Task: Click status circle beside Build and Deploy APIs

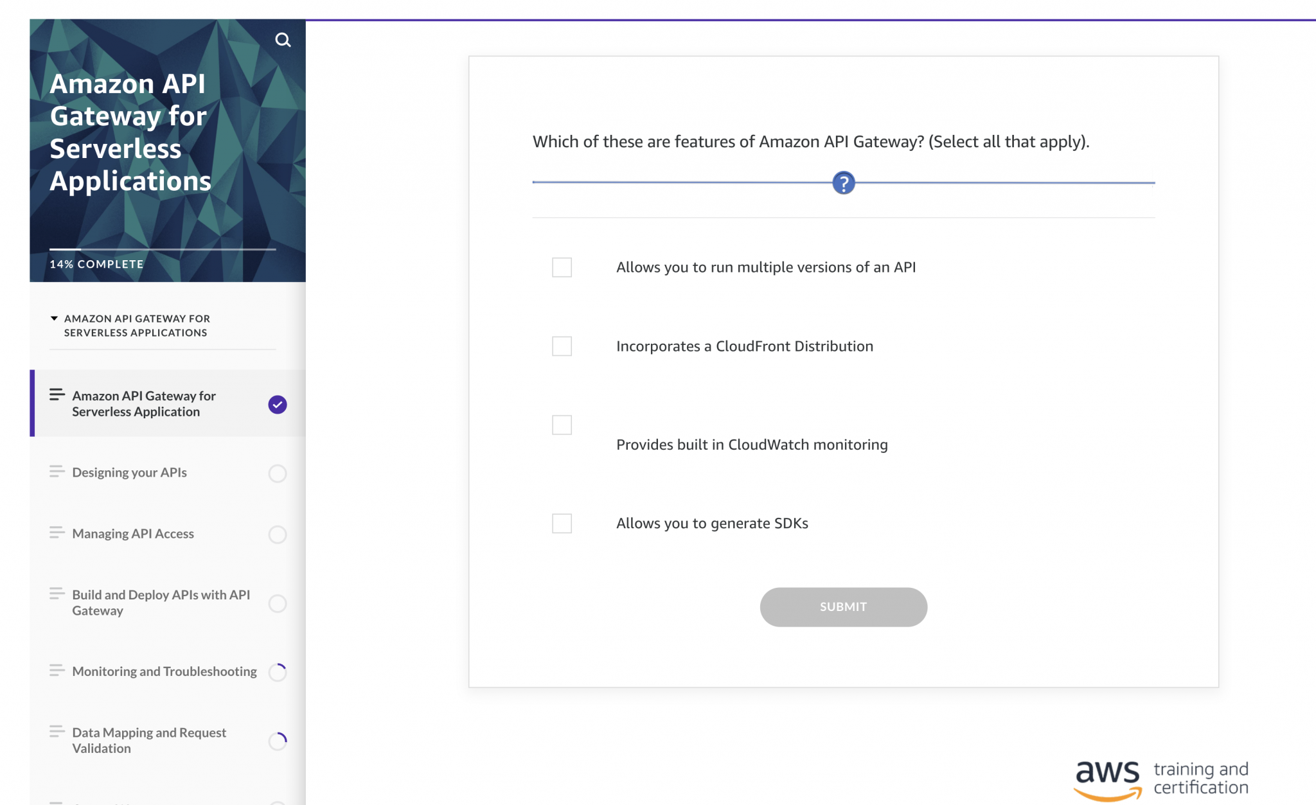Action: click(x=278, y=603)
